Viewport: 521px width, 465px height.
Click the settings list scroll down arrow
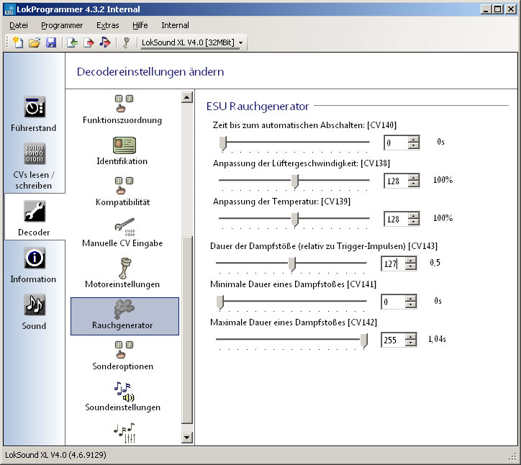point(187,438)
